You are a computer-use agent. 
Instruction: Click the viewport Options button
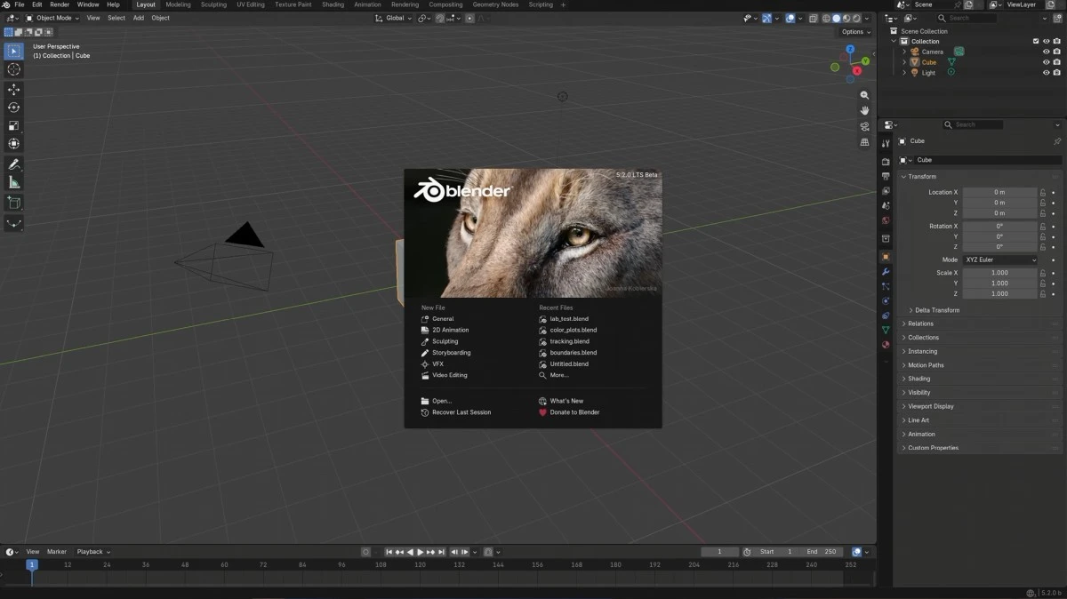[x=855, y=32]
